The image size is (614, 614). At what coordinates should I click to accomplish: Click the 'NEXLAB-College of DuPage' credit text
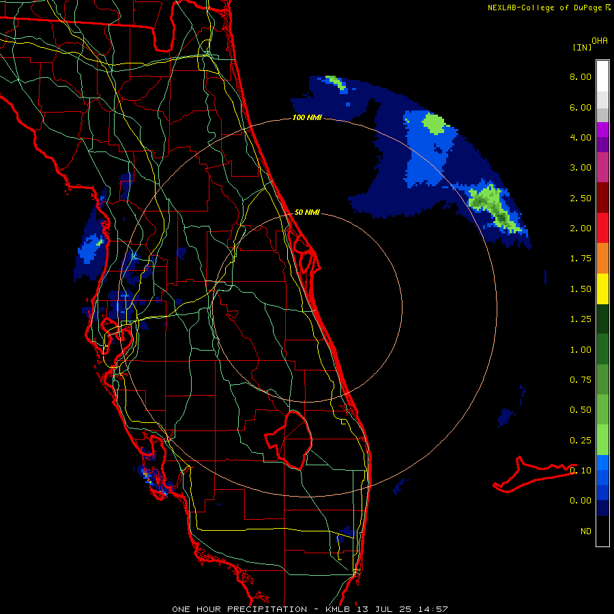[544, 8]
